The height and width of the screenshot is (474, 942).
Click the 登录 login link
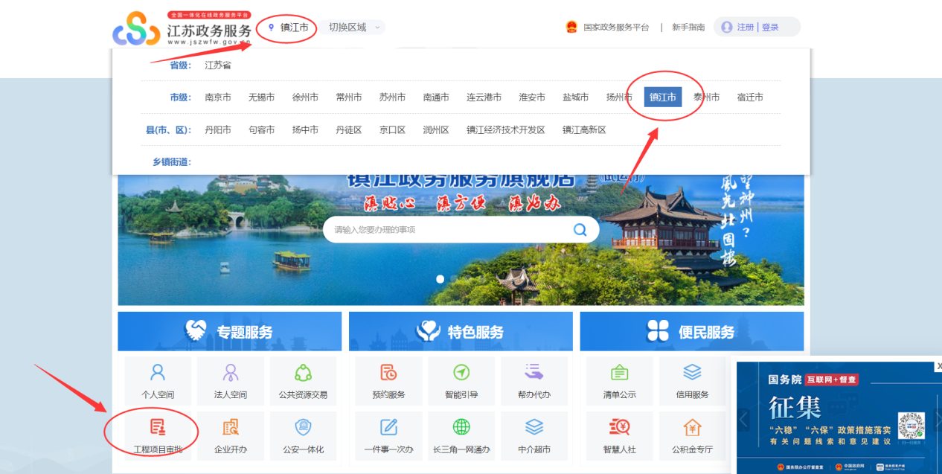coord(770,28)
